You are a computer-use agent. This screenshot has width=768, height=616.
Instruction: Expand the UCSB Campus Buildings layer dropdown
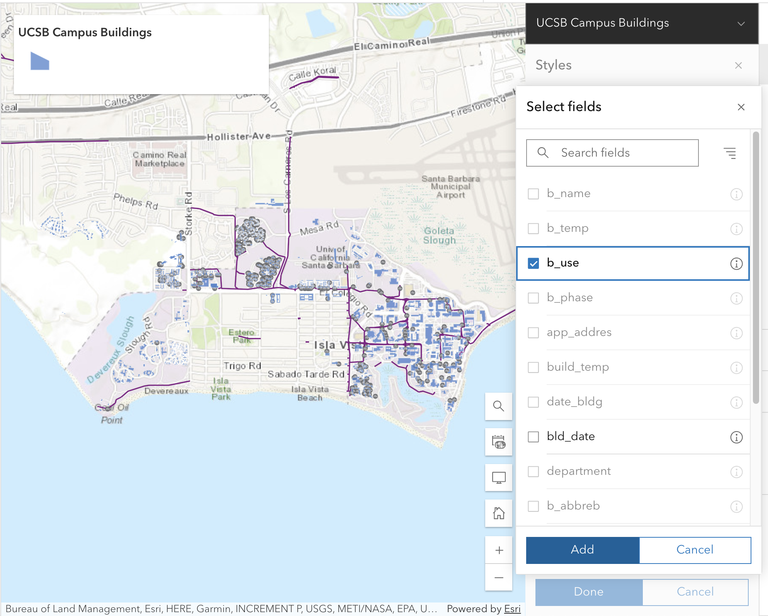pos(741,24)
